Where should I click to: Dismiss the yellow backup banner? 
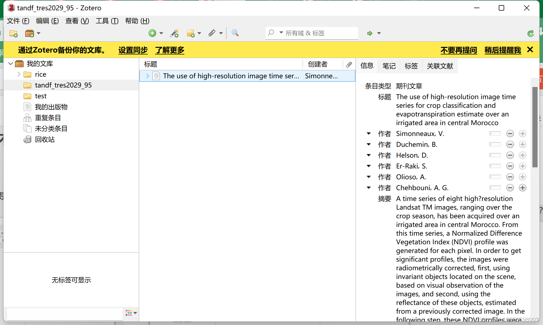[530, 50]
